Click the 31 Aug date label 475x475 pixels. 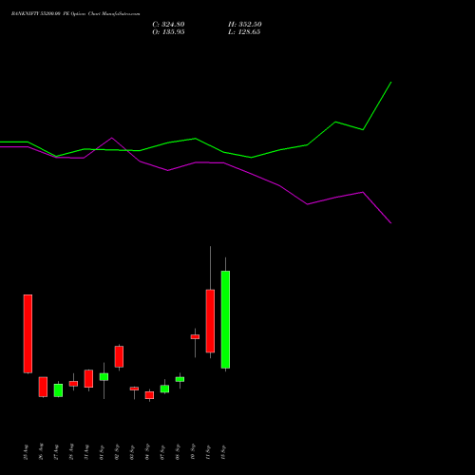[x=86, y=452]
